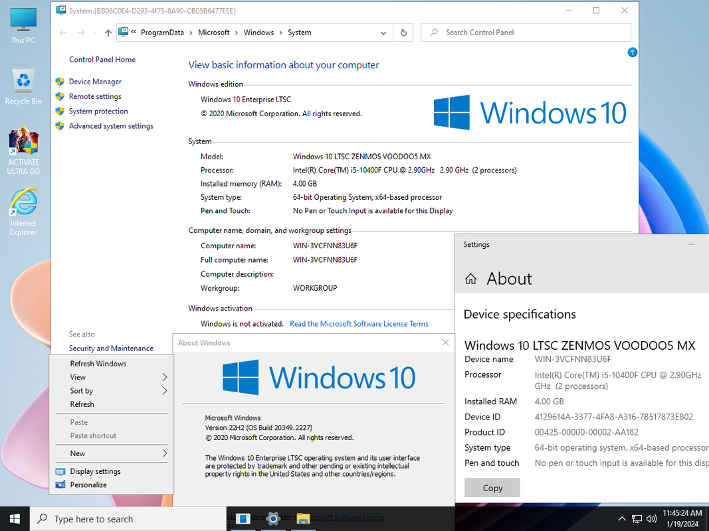Open help question mark icon
The width and height of the screenshot is (709, 531).
(632, 52)
